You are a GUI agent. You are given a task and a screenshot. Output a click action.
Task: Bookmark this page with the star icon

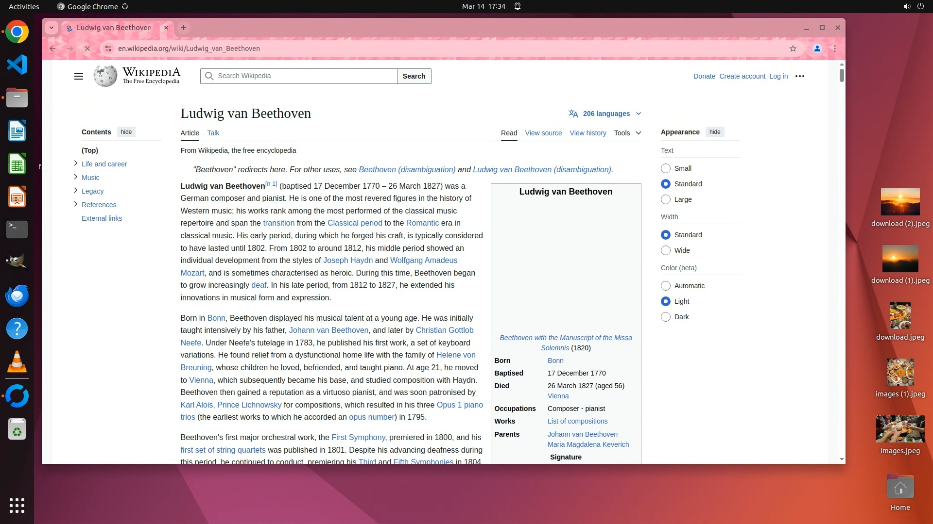tap(793, 49)
